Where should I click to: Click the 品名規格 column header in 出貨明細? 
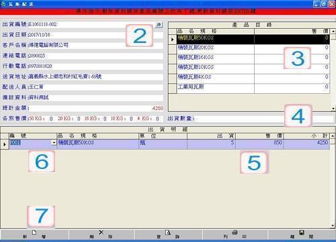pos(97,135)
